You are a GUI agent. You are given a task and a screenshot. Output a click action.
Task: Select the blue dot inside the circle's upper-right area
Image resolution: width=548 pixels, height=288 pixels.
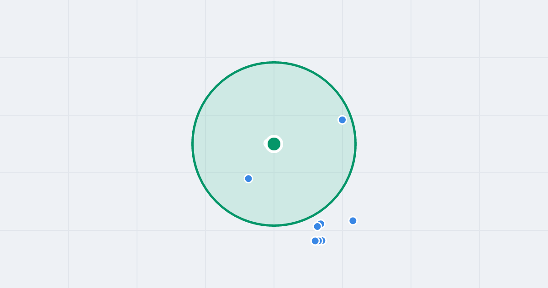coord(342,120)
